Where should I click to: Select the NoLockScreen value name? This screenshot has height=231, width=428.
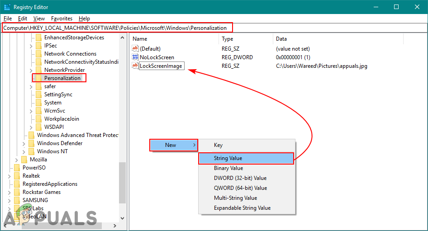point(157,57)
